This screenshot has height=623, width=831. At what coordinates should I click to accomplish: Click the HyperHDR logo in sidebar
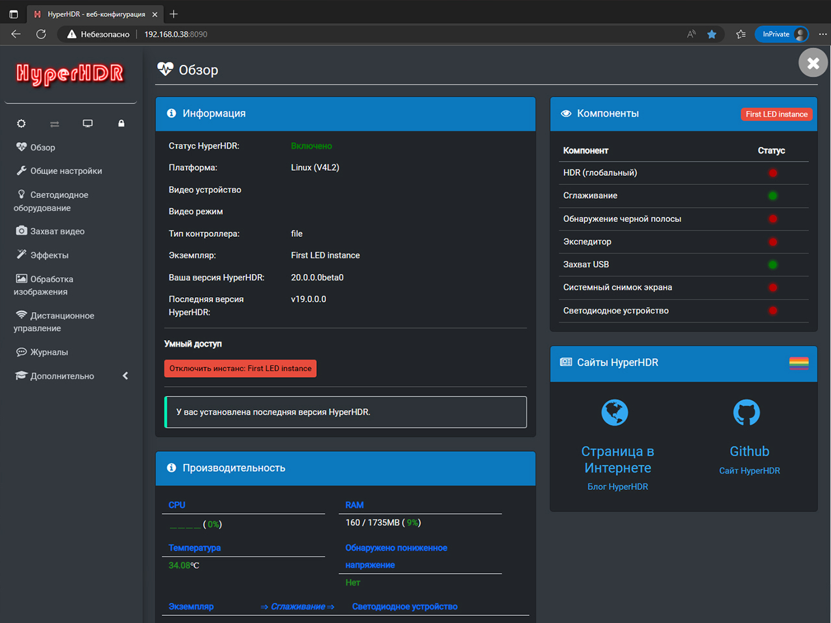tap(70, 73)
